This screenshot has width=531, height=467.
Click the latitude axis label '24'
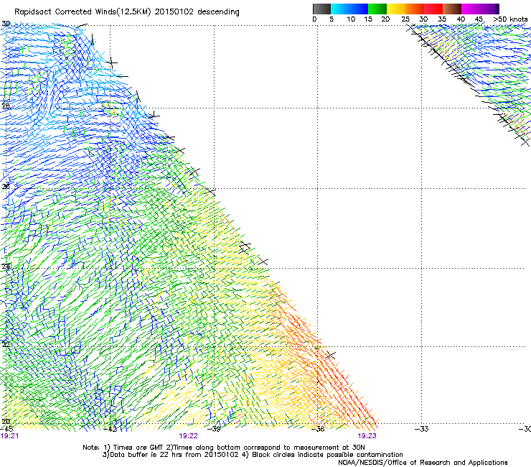click(x=6, y=267)
